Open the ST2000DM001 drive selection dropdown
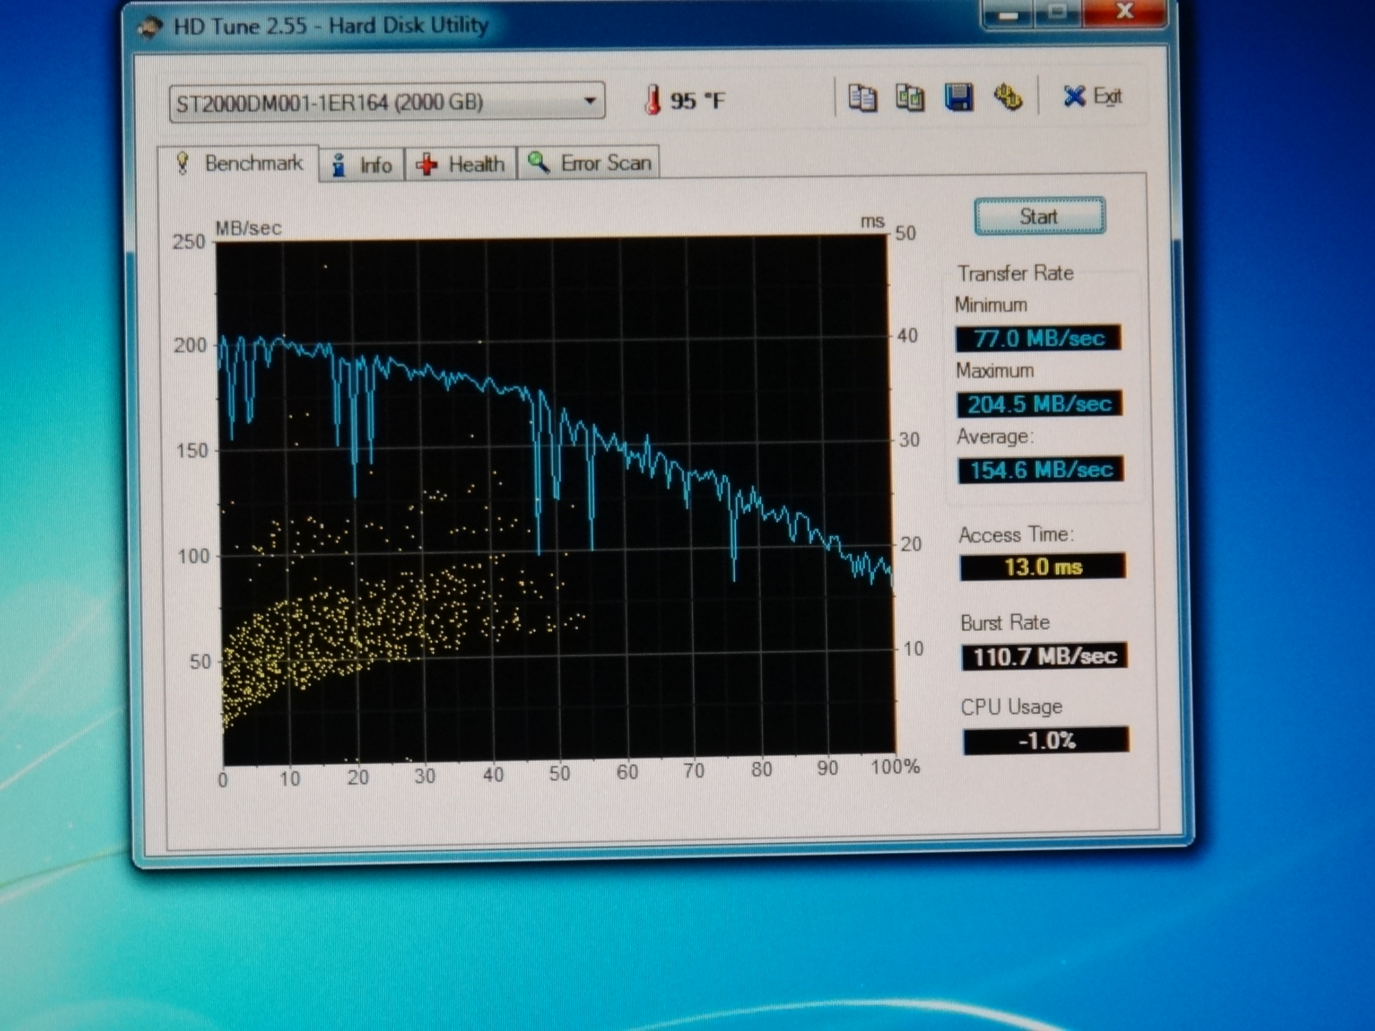The width and height of the screenshot is (1375, 1031). (387, 101)
